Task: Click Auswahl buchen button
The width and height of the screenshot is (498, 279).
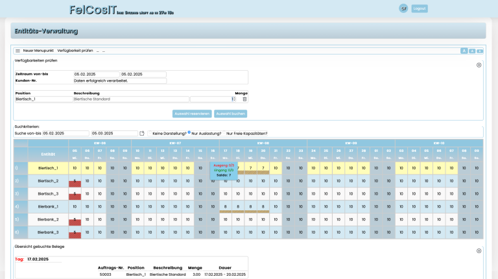Action: coord(230,114)
